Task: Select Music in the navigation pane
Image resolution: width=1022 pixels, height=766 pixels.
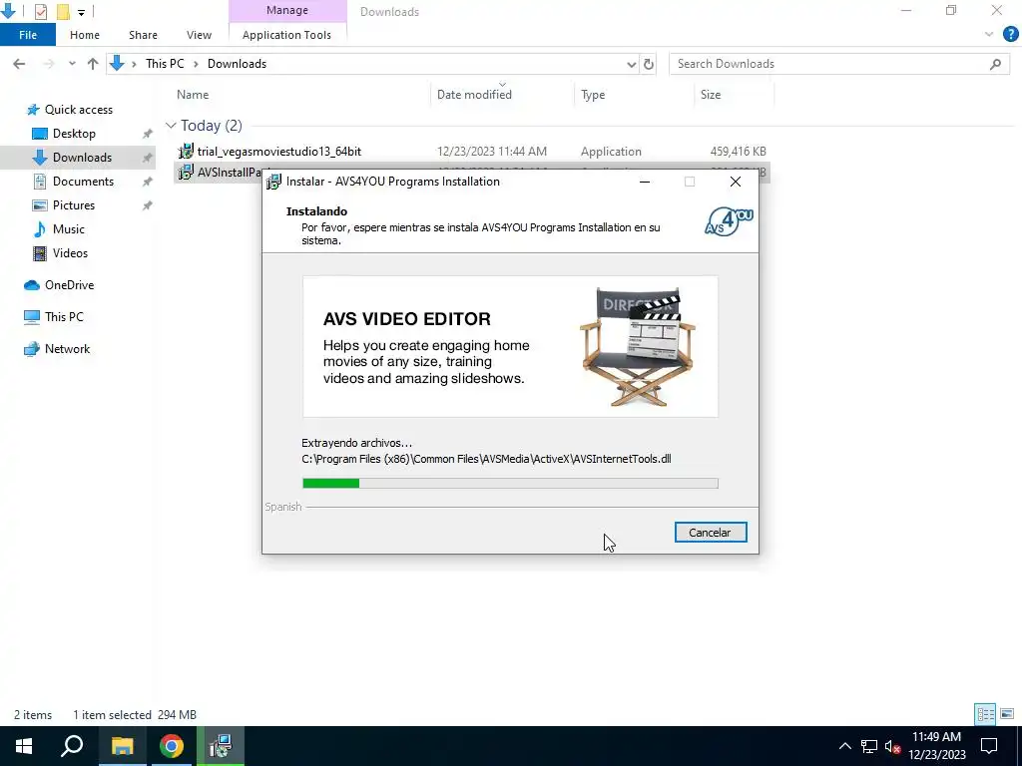Action: (x=69, y=229)
